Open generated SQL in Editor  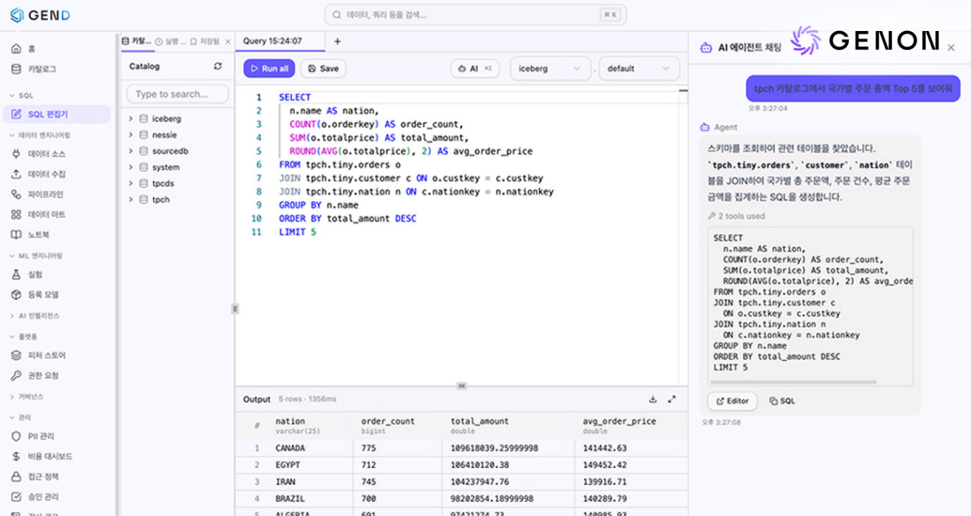click(733, 401)
